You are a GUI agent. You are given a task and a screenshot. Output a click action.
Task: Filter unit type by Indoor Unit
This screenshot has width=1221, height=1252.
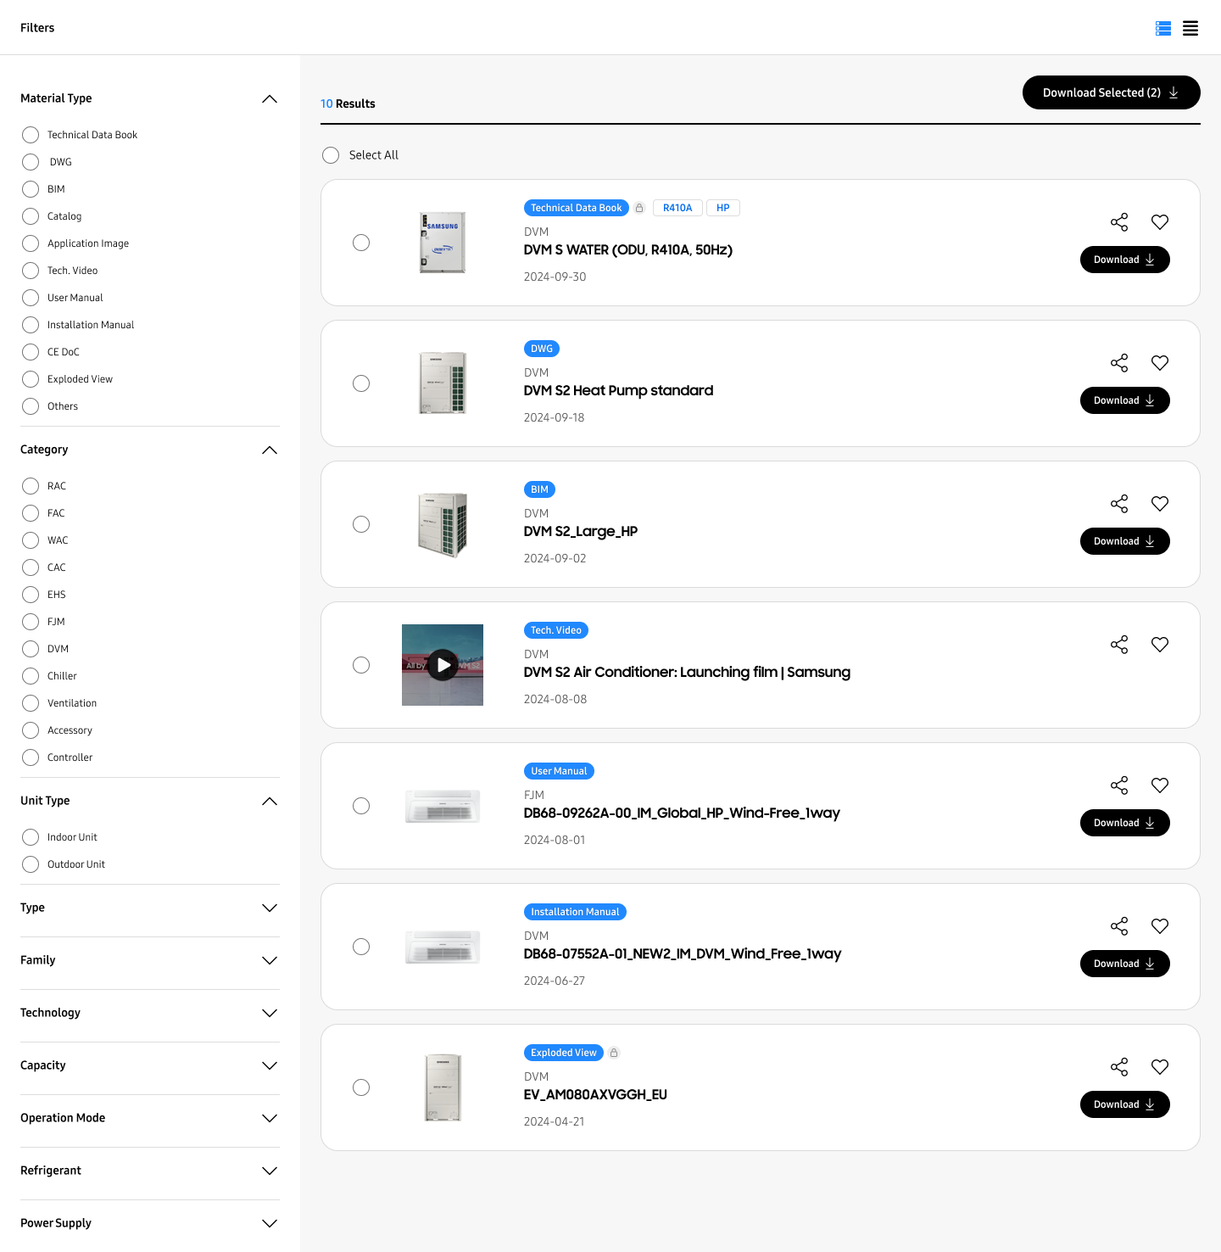pyautogui.click(x=31, y=837)
